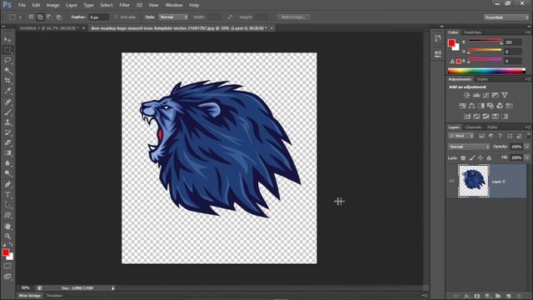The image size is (533, 300).
Task: Select the Eraser tool
Action: (x=7, y=142)
